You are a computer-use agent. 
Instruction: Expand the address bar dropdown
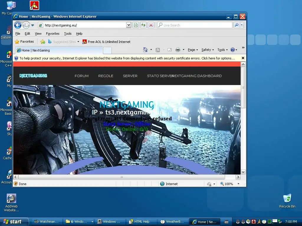point(129,25)
